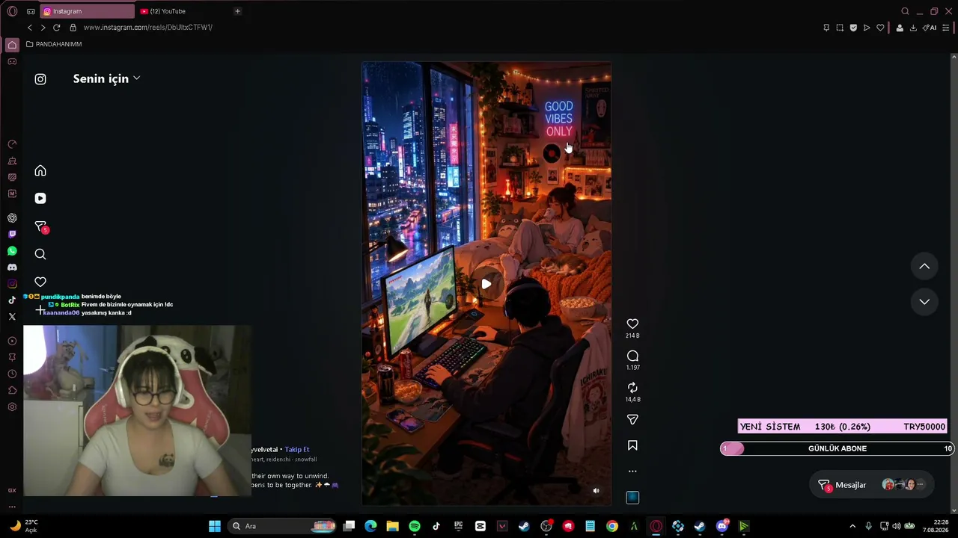Play the paused reel video
The width and height of the screenshot is (958, 538).
486,284
